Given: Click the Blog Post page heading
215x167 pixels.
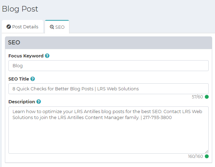Looking at the screenshot, I should [x=20, y=9].
